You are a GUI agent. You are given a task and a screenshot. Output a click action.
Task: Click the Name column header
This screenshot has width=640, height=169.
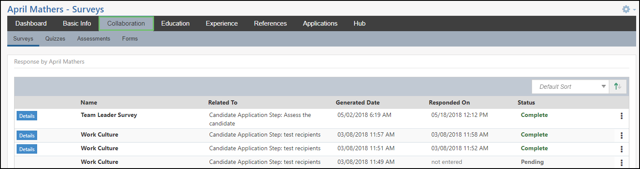(x=89, y=102)
